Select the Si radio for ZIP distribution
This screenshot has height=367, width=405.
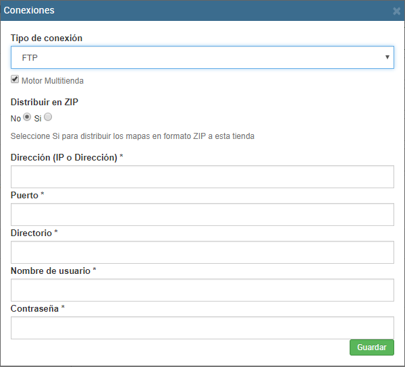48,117
